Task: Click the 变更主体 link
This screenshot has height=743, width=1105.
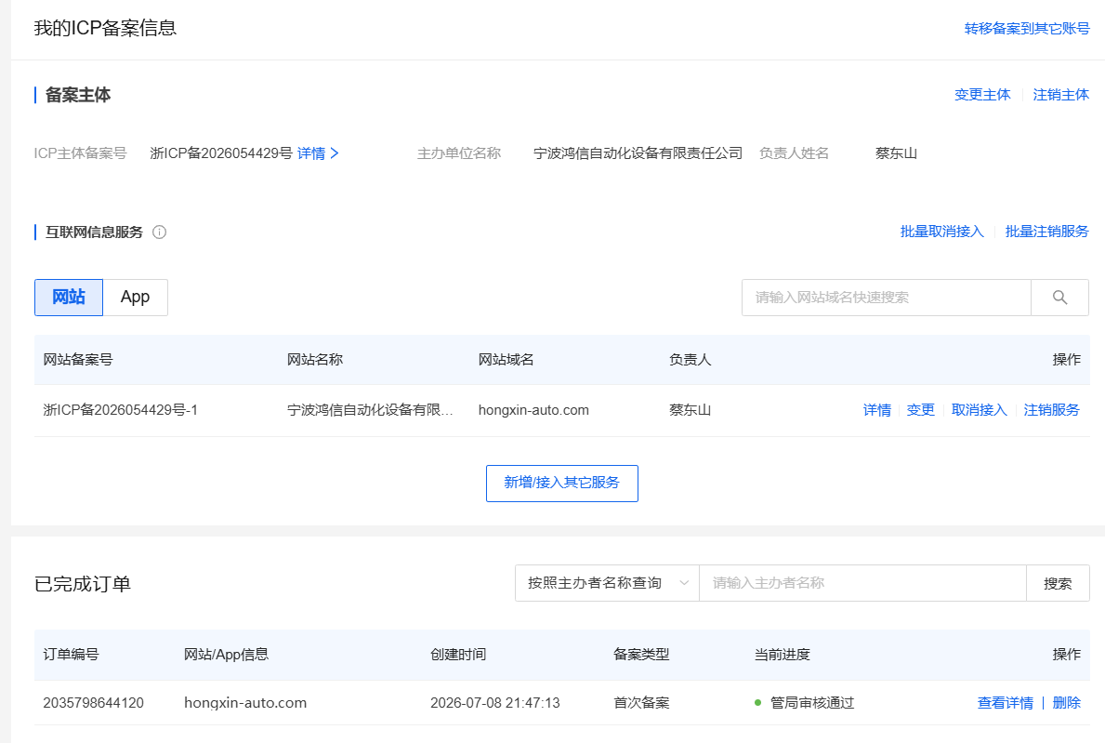Action: tap(982, 95)
